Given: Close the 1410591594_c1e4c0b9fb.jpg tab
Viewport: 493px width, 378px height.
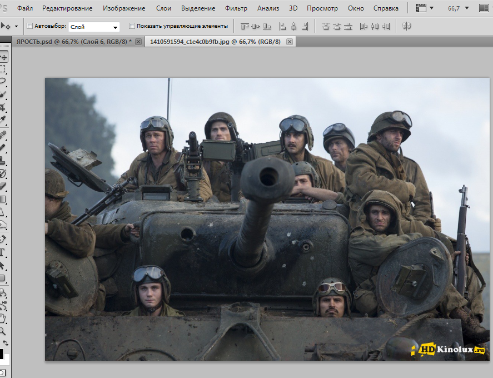Looking at the screenshot, I should 290,42.
